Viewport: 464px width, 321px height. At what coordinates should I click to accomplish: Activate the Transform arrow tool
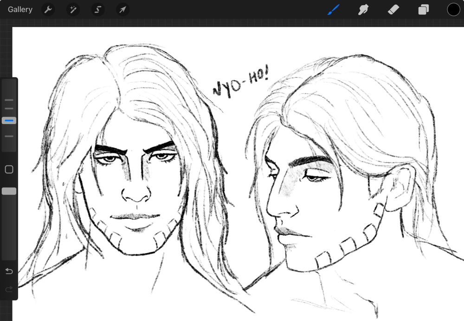coord(122,10)
